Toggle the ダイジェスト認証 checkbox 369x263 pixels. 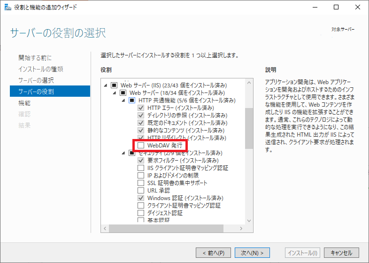pyautogui.click(x=141, y=213)
